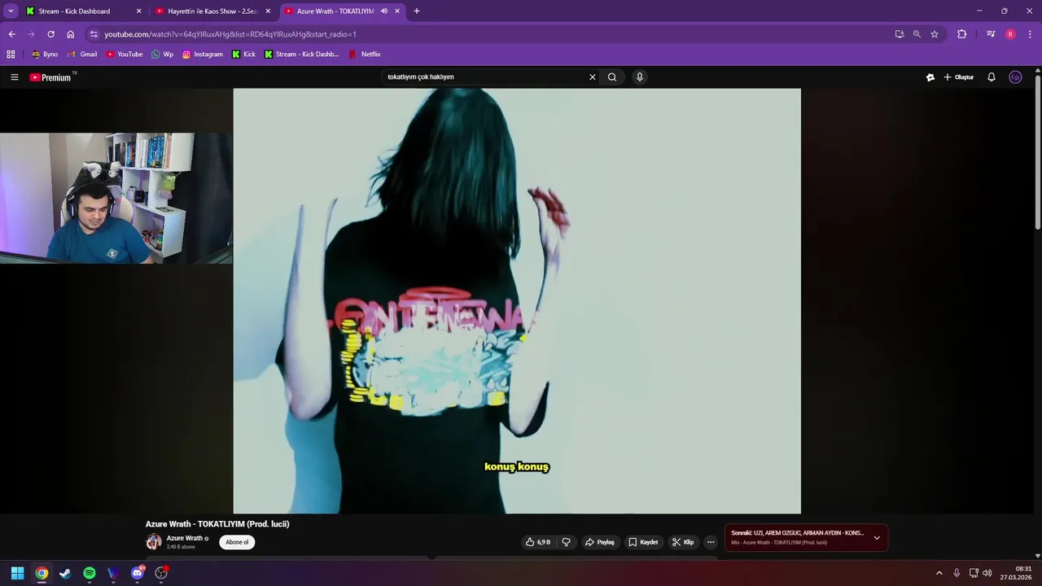
Task: Open the Netflix bookmark
Action: 365,55
